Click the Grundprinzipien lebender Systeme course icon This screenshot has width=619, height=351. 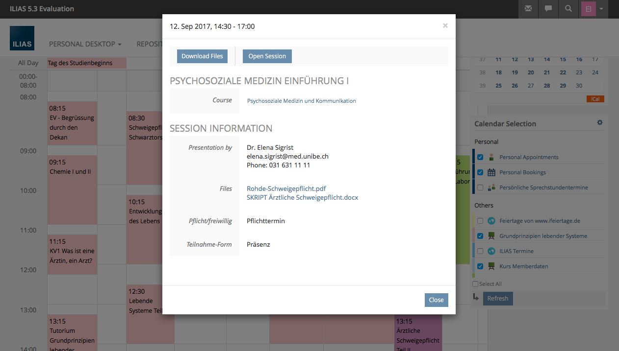point(491,236)
